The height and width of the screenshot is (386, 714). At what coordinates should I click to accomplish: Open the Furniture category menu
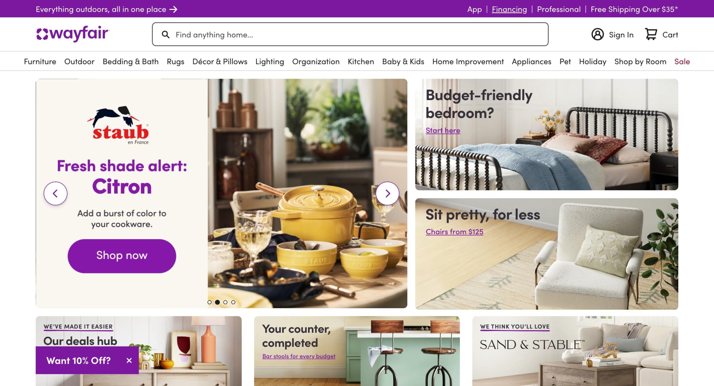40,61
